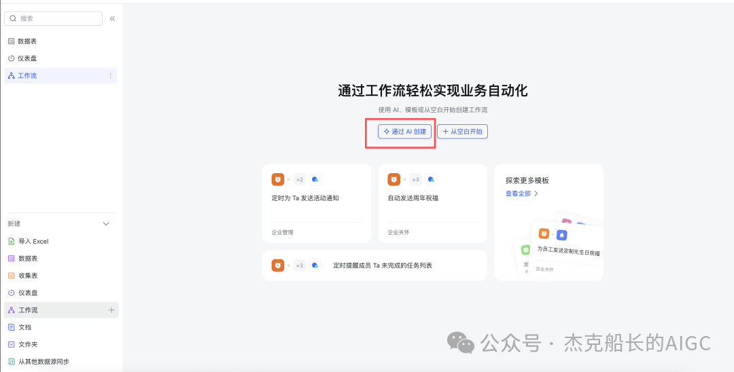The height and width of the screenshot is (372, 734).
Task: Click the 文件夹 icon
Action: [x=12, y=344]
